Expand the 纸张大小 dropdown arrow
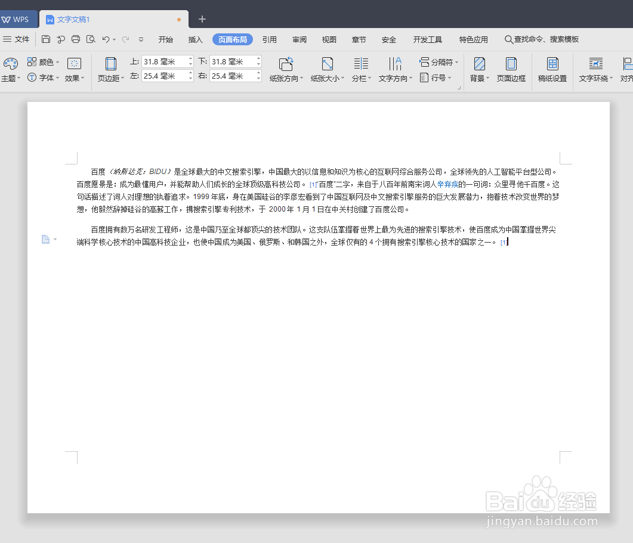633x543 pixels. pos(342,78)
